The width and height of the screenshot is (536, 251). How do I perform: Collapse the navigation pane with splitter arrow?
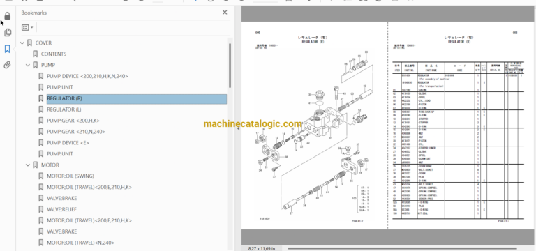(238, 129)
